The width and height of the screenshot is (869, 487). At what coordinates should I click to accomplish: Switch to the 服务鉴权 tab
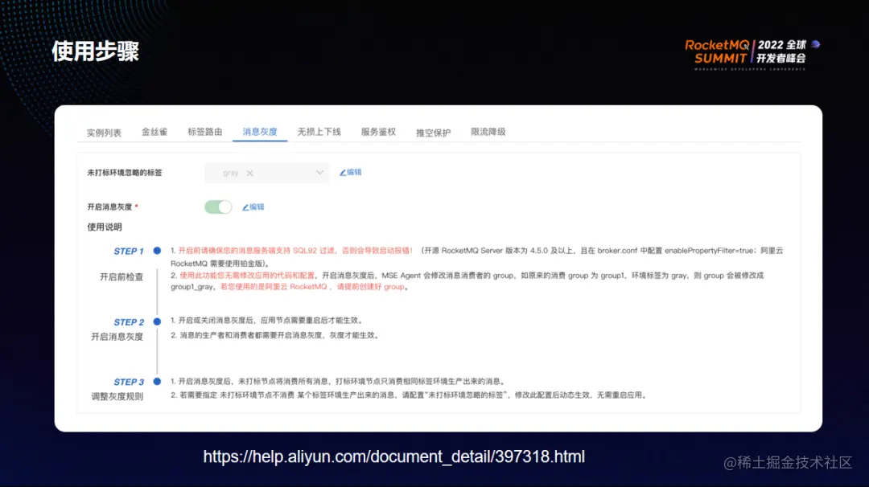click(377, 132)
